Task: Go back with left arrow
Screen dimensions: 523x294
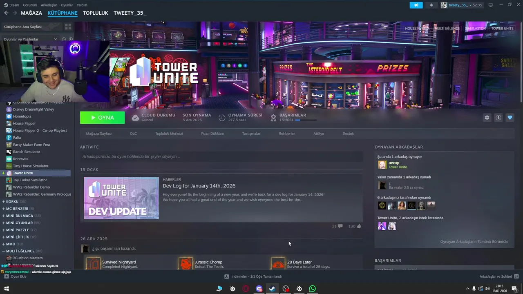Action: coord(6,13)
